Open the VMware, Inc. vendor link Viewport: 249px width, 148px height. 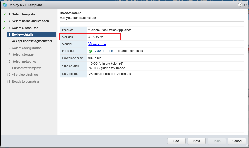[97, 44]
